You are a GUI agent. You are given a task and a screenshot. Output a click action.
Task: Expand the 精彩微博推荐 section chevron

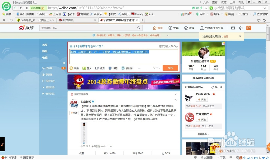176,94
